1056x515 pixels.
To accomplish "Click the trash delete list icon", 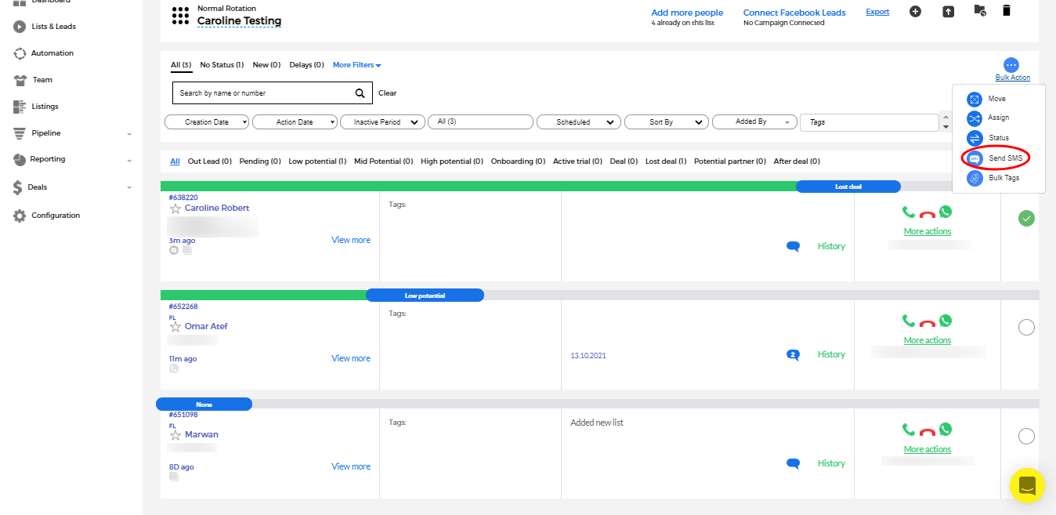I will (1007, 11).
